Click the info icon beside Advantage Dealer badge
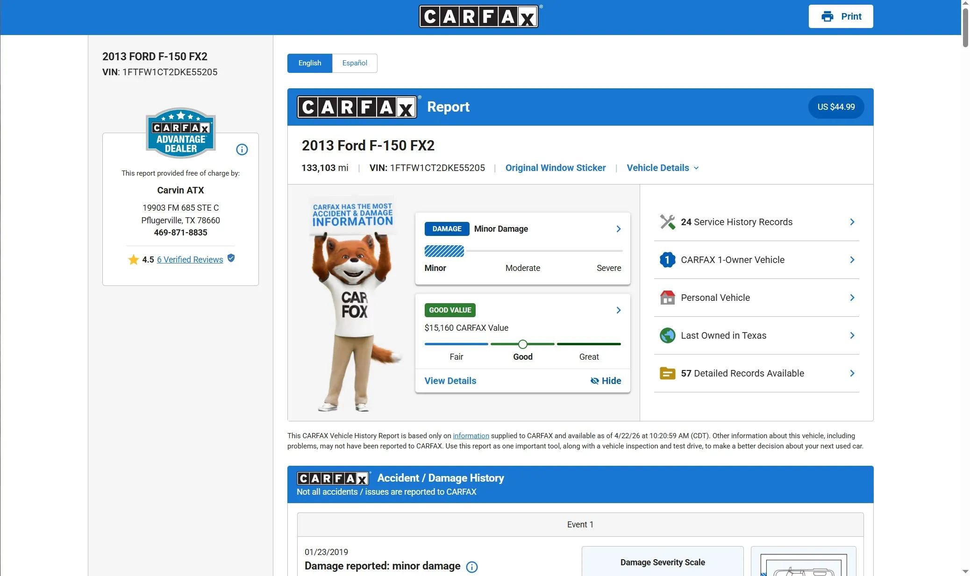This screenshot has width=970, height=576. [x=242, y=149]
